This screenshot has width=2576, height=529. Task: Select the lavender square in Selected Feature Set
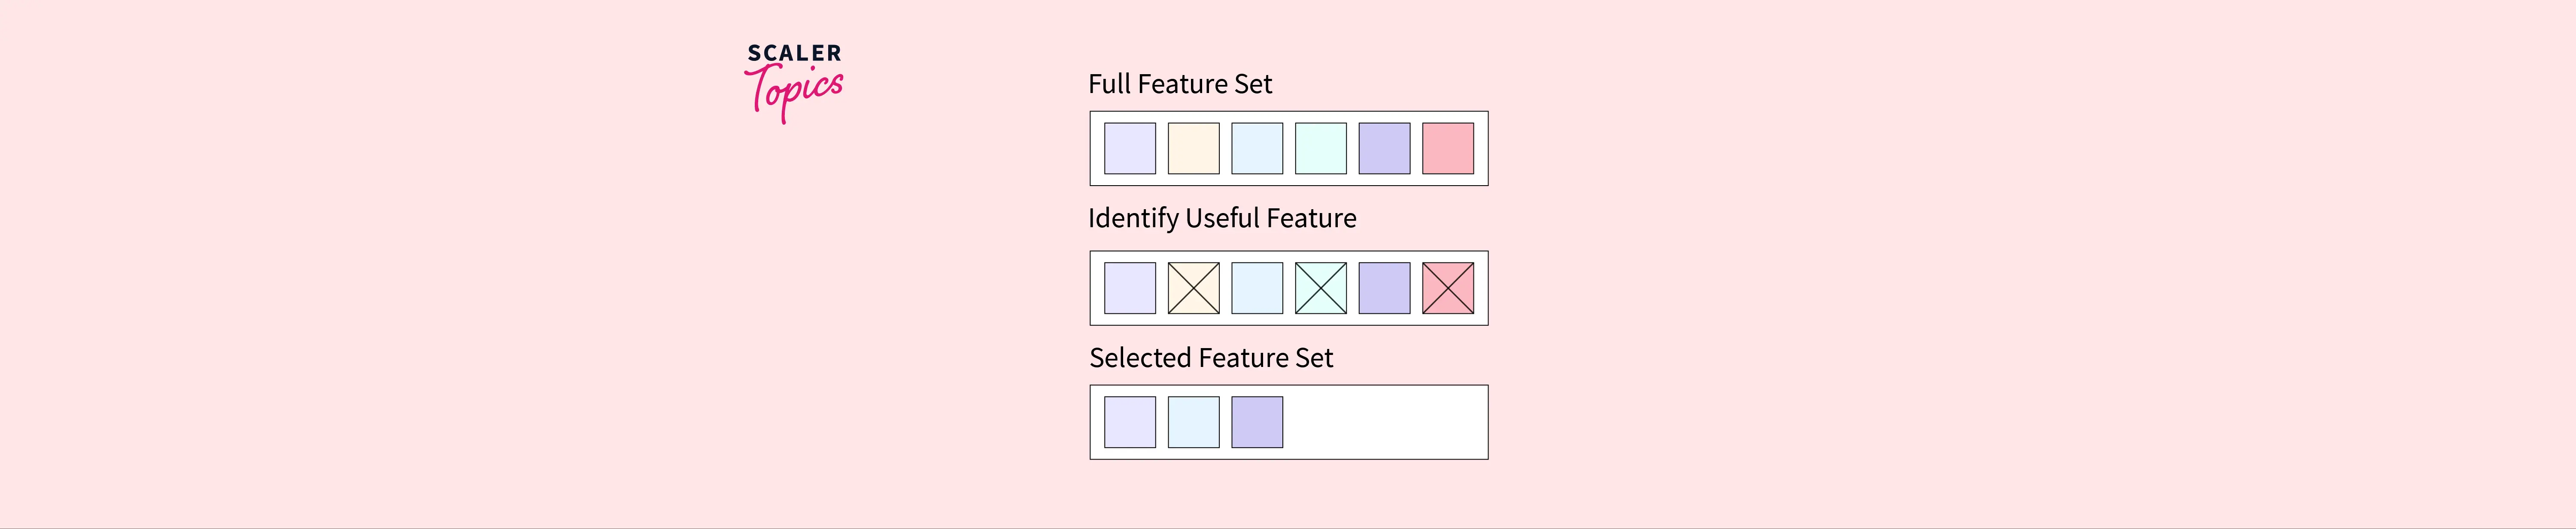pyautogui.click(x=1129, y=422)
